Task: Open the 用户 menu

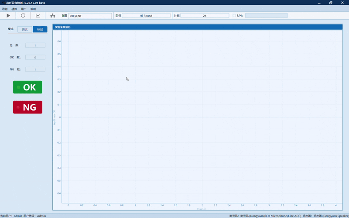Action: 24,9
